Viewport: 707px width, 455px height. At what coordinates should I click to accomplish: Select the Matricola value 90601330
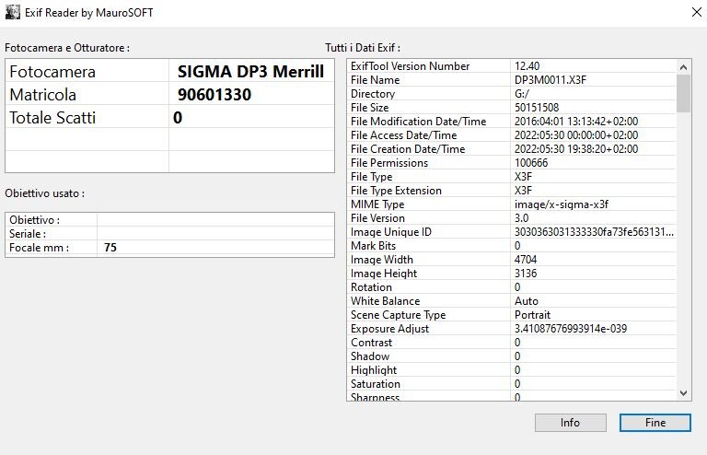(214, 94)
